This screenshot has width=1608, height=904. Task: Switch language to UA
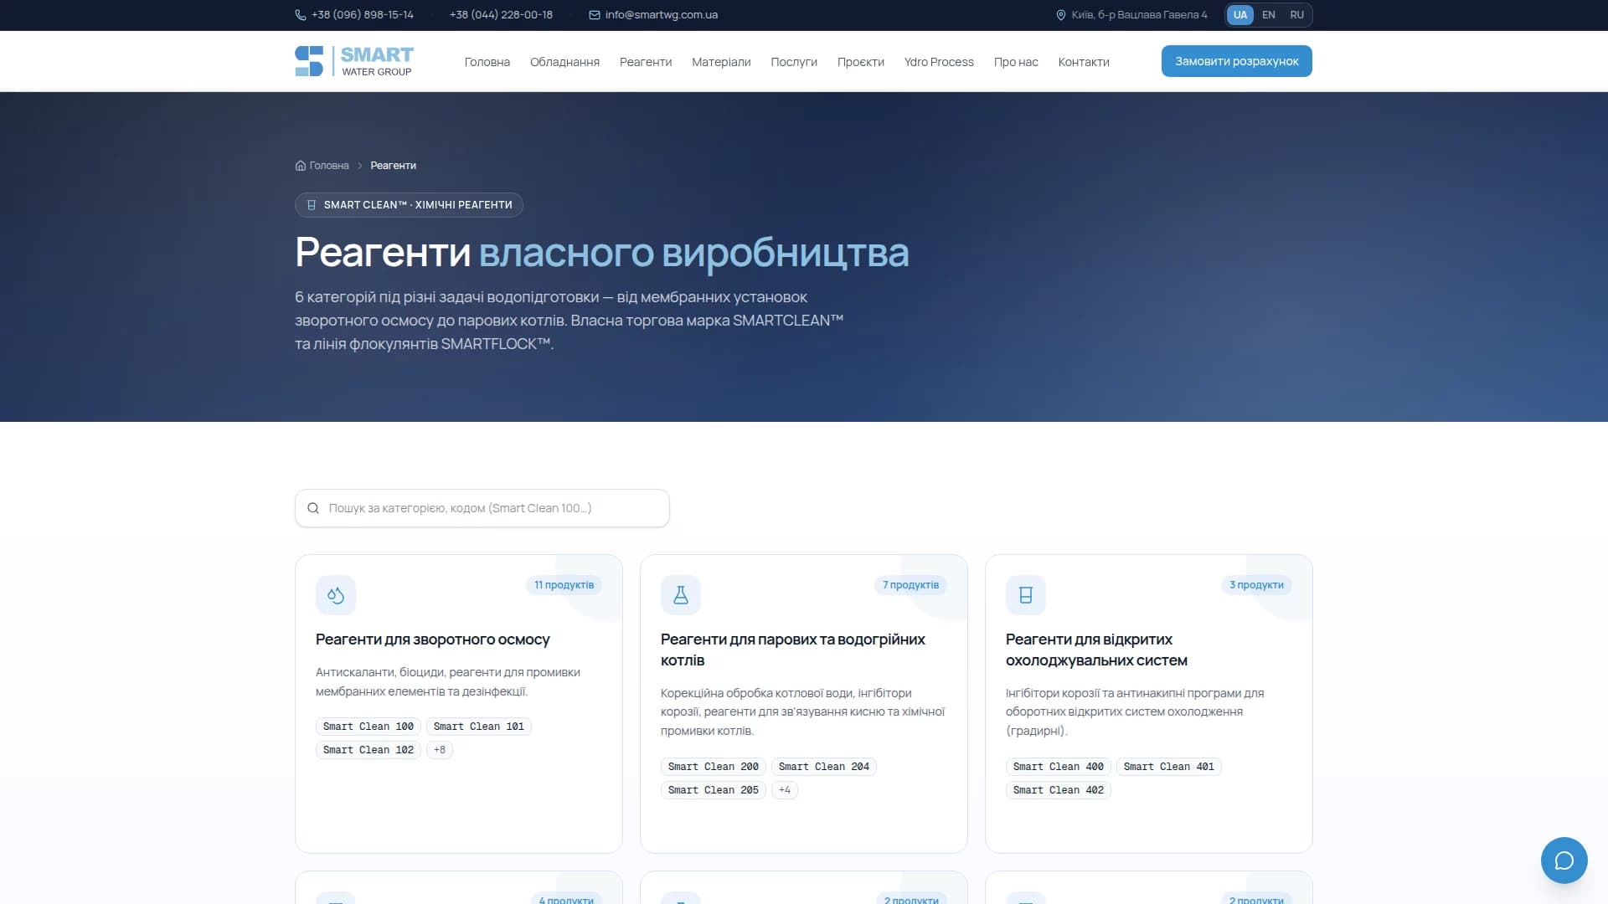(x=1240, y=15)
